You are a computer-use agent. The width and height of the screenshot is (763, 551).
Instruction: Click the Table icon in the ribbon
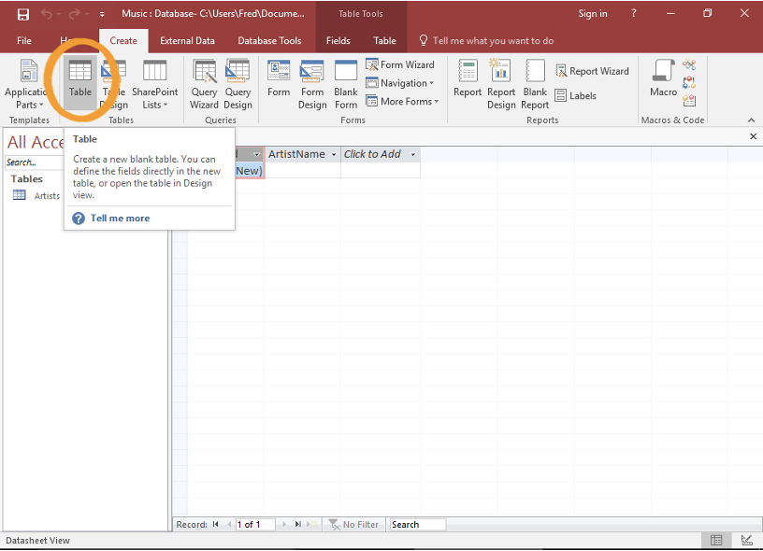point(80,82)
